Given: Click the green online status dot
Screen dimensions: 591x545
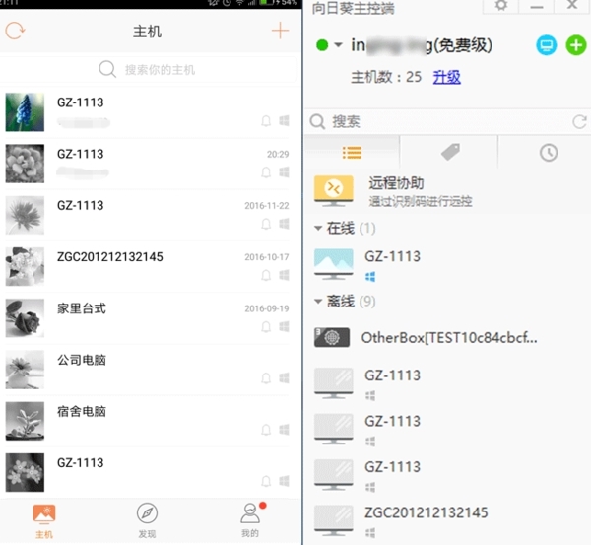Looking at the screenshot, I should pyautogui.click(x=322, y=45).
